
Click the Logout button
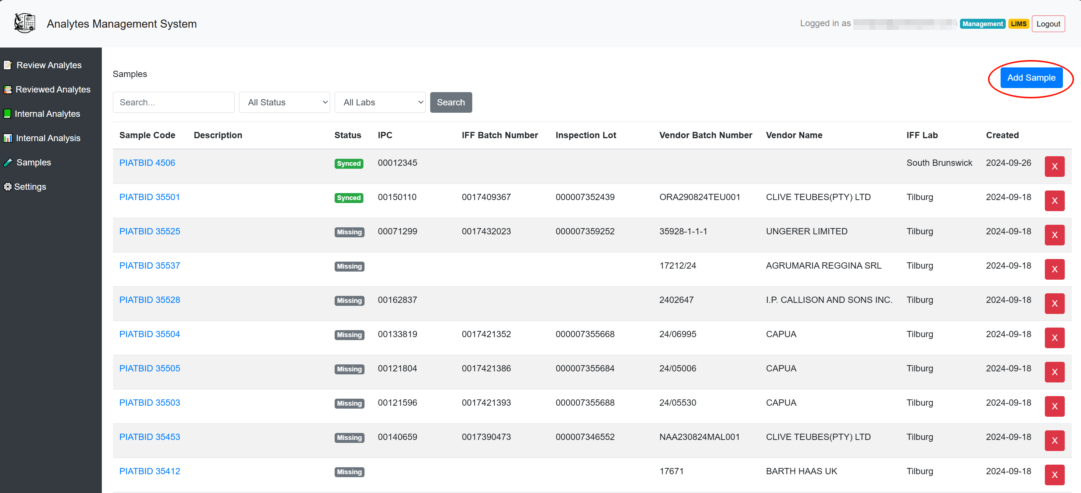pyautogui.click(x=1048, y=24)
